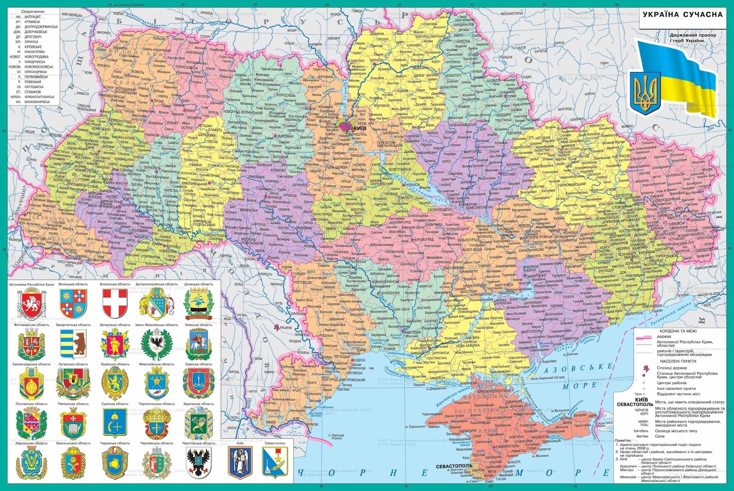Image resolution: width=734 pixels, height=491 pixels.
Task: Click the "НАСЕЛЕНІ ПУНКТИ" legend heading
Action: click(678, 361)
